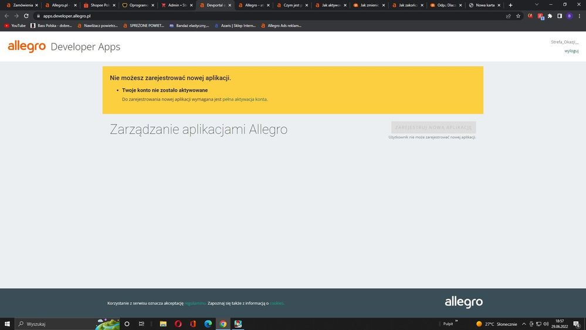Click the Zarejestruj nową aplikację button

point(433,127)
